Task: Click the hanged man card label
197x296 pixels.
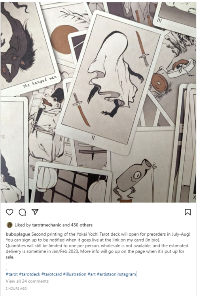Action: (x=40, y=82)
